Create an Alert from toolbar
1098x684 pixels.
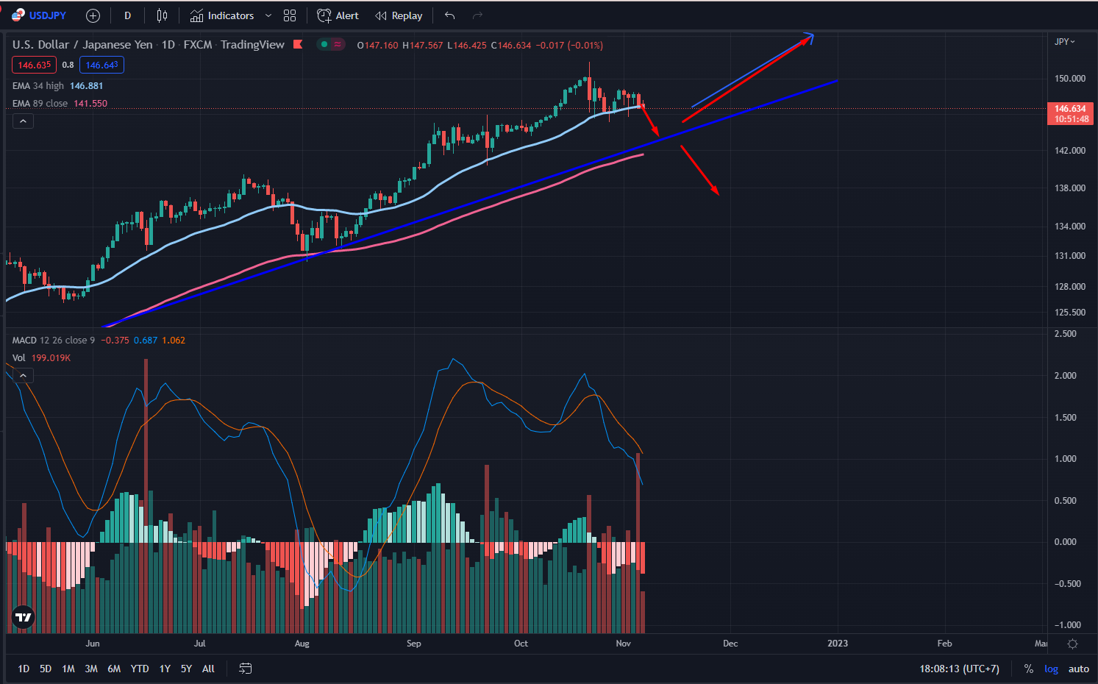[338, 15]
